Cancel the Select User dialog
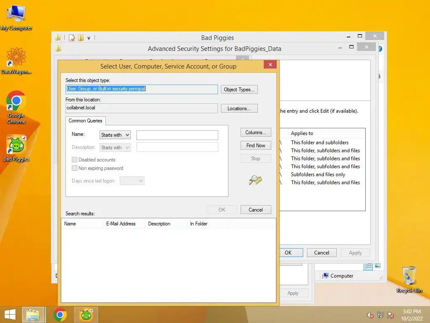The width and height of the screenshot is (430, 323). click(256, 210)
